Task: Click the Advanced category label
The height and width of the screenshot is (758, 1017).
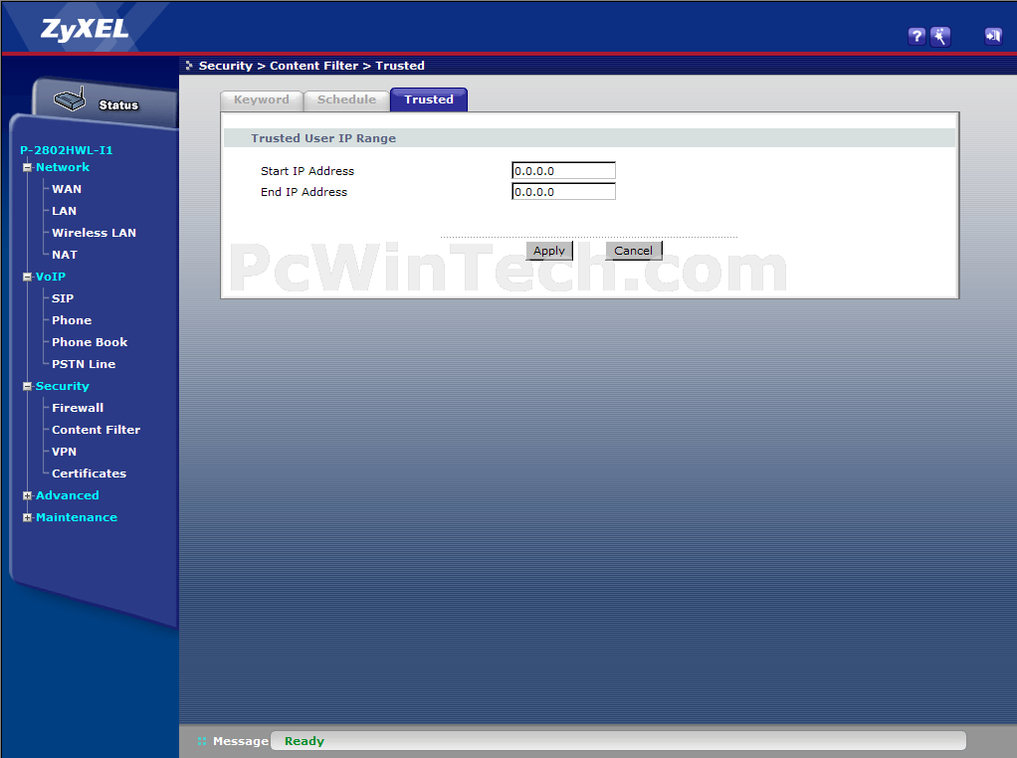Action: pos(68,495)
